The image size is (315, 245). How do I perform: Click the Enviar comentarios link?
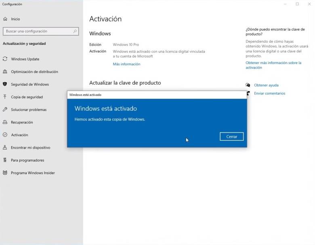pos(270,93)
